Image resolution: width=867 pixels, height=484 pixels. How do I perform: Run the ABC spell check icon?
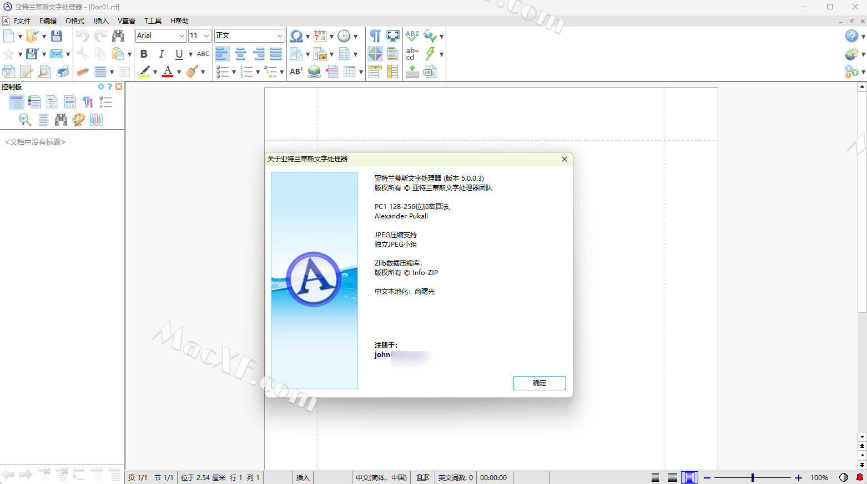pyautogui.click(x=412, y=36)
